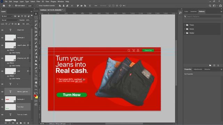Select the Move tool in the toolbox
Viewport: 223px width, 125px height.
point(36,14)
